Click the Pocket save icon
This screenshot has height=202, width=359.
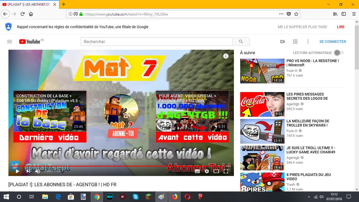click(289, 14)
